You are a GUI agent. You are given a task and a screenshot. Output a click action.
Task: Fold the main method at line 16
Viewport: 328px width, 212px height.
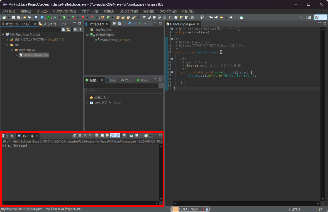[x=172, y=72]
